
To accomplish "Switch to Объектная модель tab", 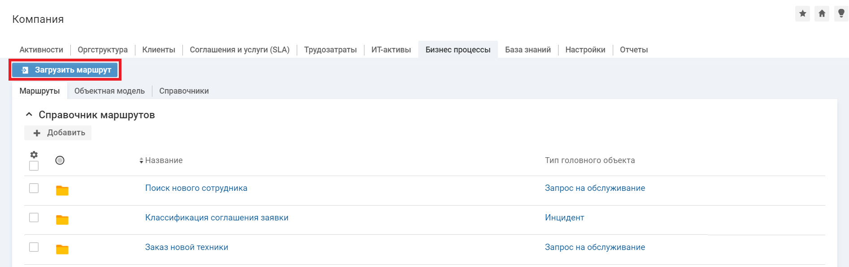I will pos(109,91).
